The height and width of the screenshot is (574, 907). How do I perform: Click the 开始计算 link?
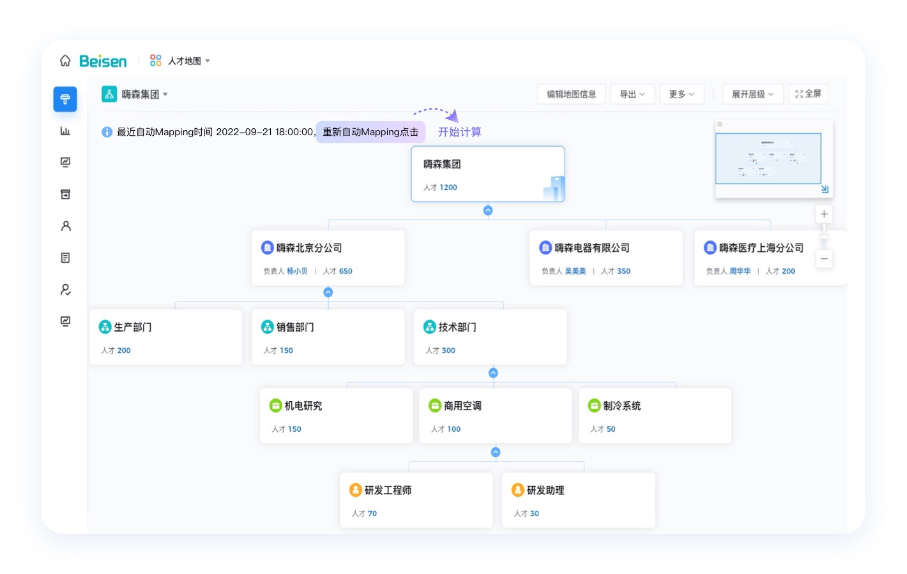point(459,132)
